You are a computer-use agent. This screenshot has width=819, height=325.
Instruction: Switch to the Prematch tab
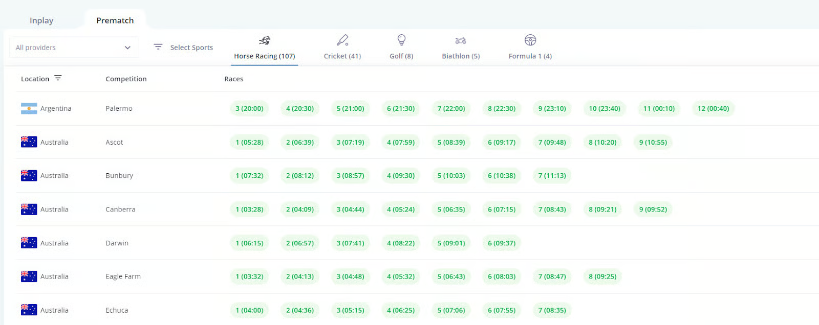(115, 20)
